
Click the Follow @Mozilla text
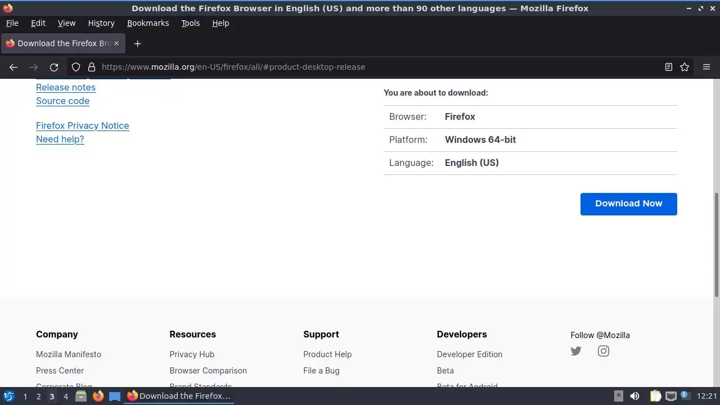click(x=600, y=335)
